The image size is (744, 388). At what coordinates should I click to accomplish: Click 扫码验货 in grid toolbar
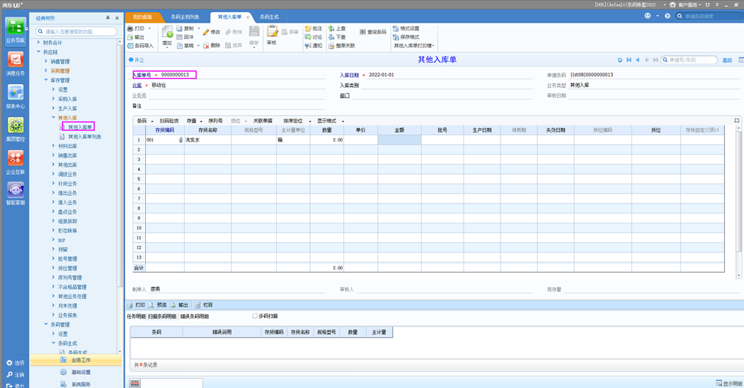pos(169,121)
